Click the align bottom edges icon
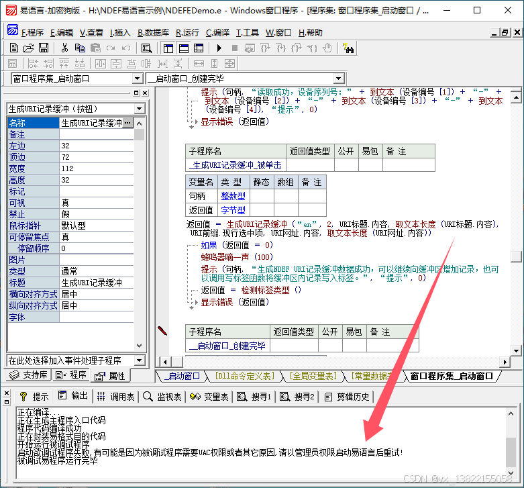 pos(80,64)
